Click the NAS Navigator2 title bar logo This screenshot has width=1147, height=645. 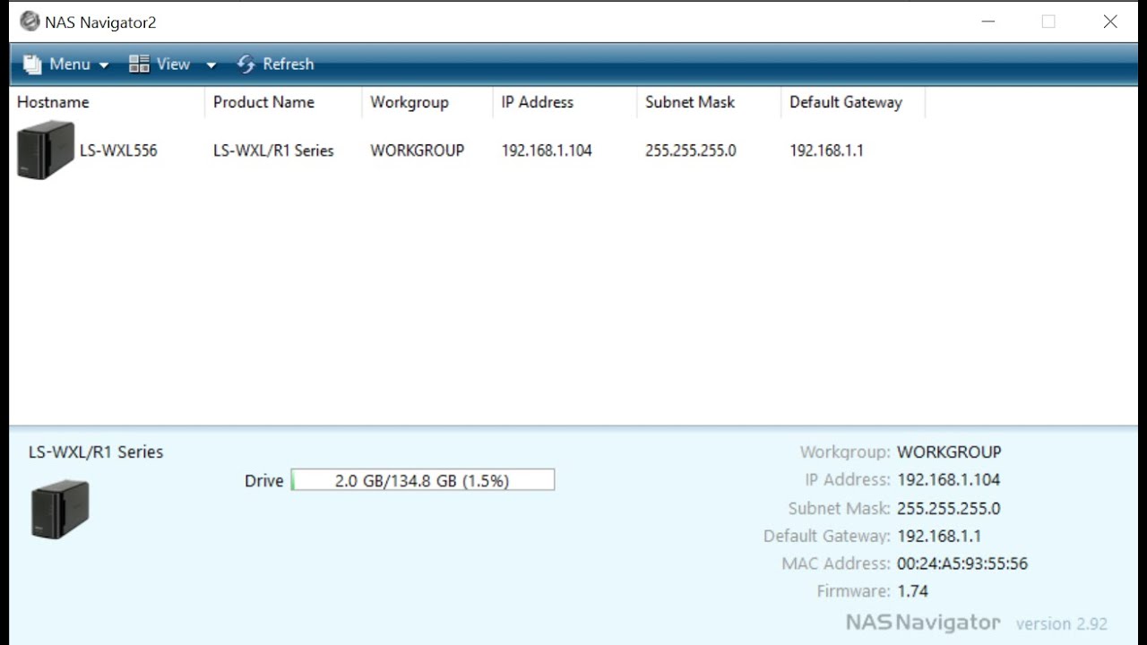click(x=30, y=21)
